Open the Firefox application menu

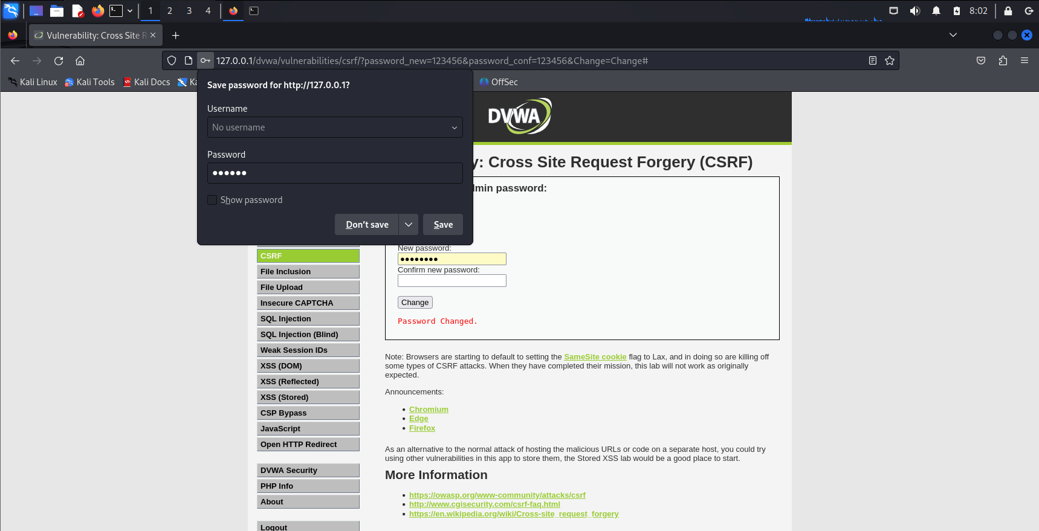pyautogui.click(x=1024, y=60)
